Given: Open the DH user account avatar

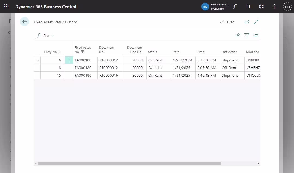Looking at the screenshot, I should click(287, 7).
